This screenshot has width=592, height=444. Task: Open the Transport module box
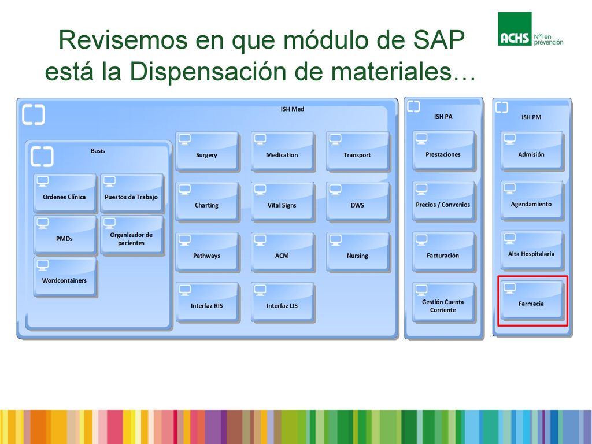[357, 151]
